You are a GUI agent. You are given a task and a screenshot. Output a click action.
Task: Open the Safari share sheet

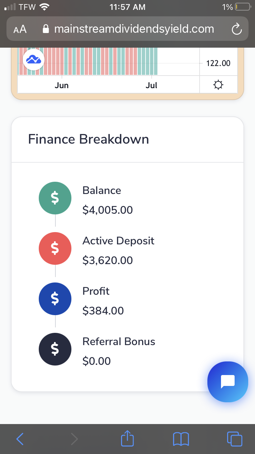128,439
